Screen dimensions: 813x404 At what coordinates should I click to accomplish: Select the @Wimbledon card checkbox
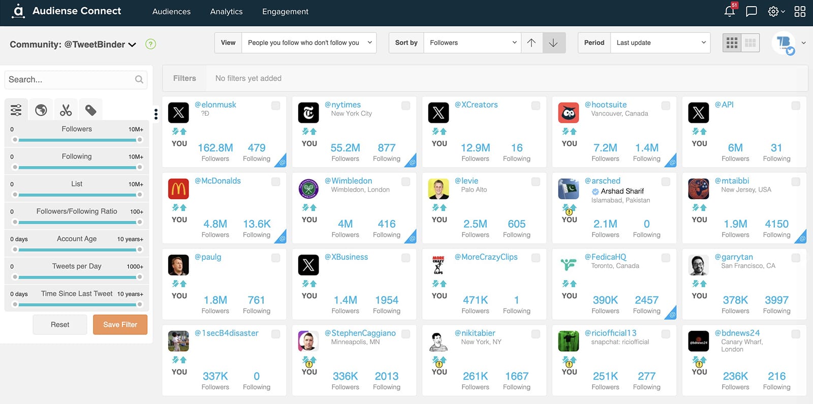pos(405,182)
